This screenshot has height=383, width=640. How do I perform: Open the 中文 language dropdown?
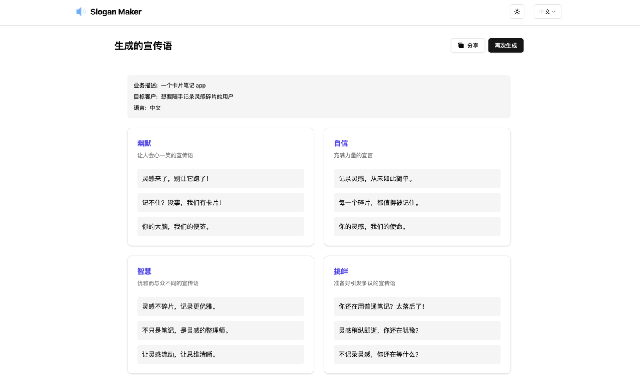point(547,12)
